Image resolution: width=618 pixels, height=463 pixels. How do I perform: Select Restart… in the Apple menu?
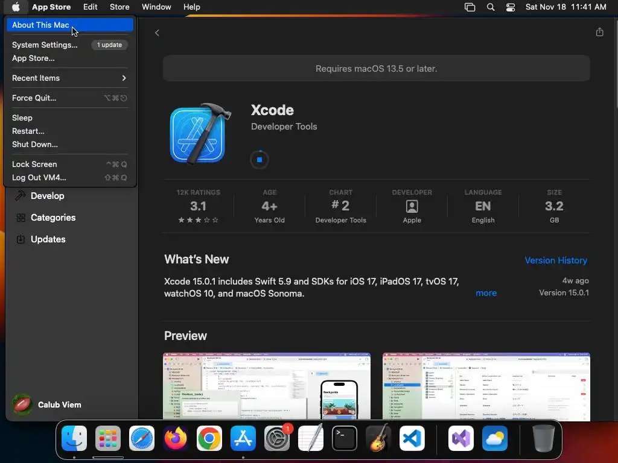tap(70, 131)
